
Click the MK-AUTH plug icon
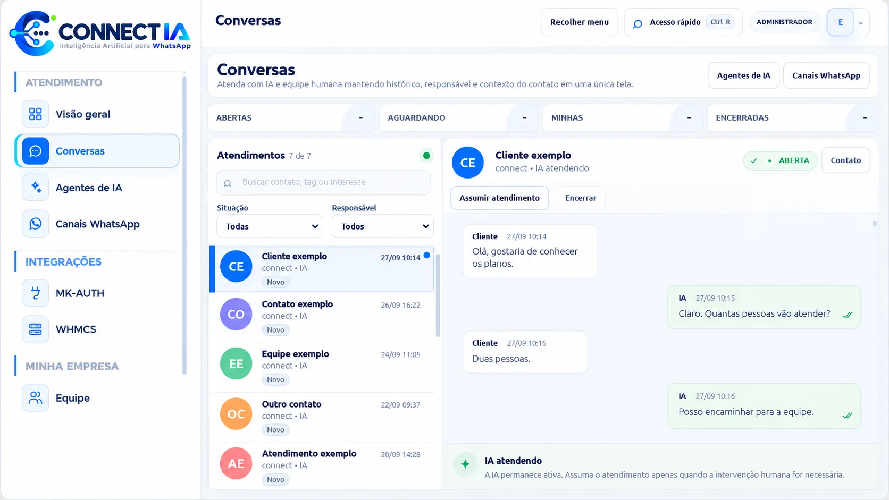click(36, 293)
